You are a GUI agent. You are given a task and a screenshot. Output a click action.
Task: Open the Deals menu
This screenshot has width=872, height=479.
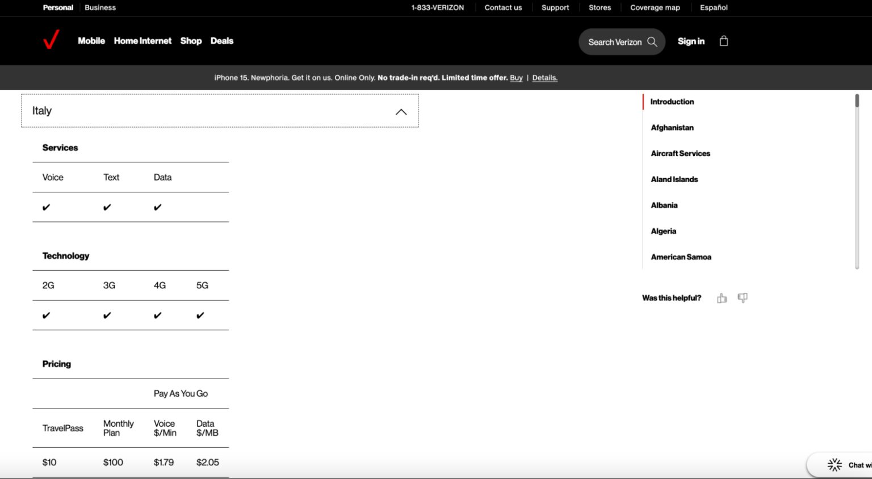click(221, 41)
